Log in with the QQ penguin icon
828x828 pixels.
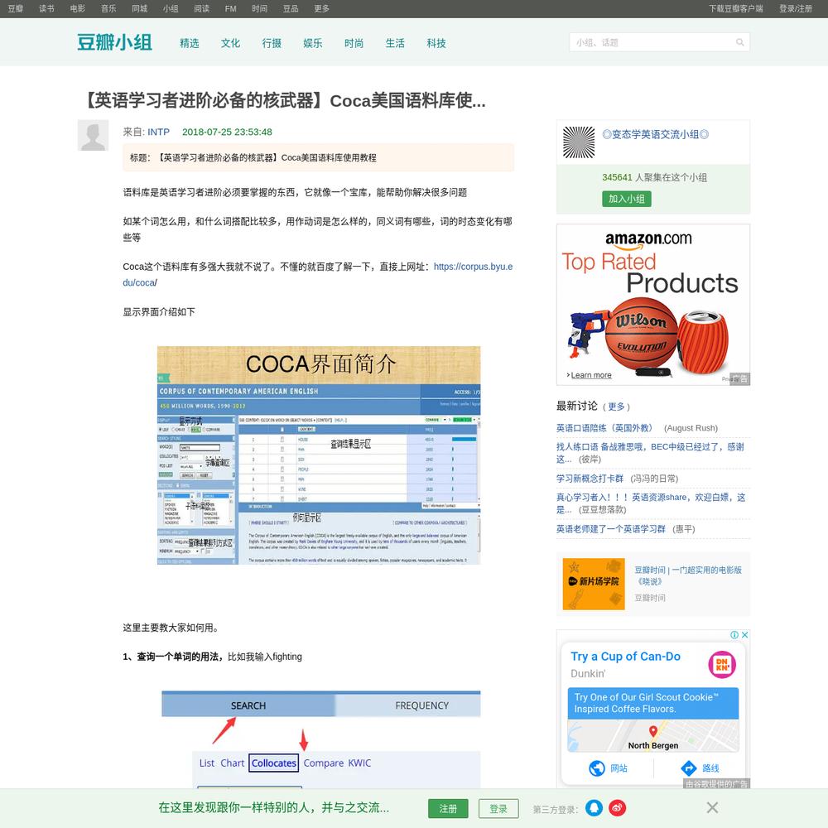click(594, 808)
